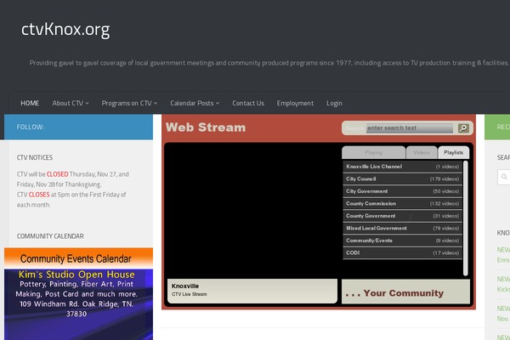Viewport: 510px width, 340px height.
Task: Open the City Government playlist
Action: pos(402,191)
